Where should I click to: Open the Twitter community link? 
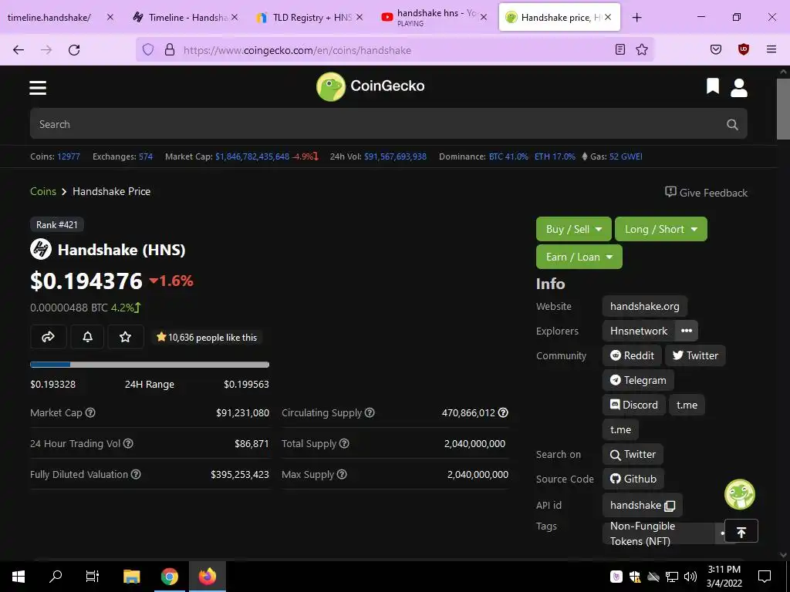tap(695, 355)
